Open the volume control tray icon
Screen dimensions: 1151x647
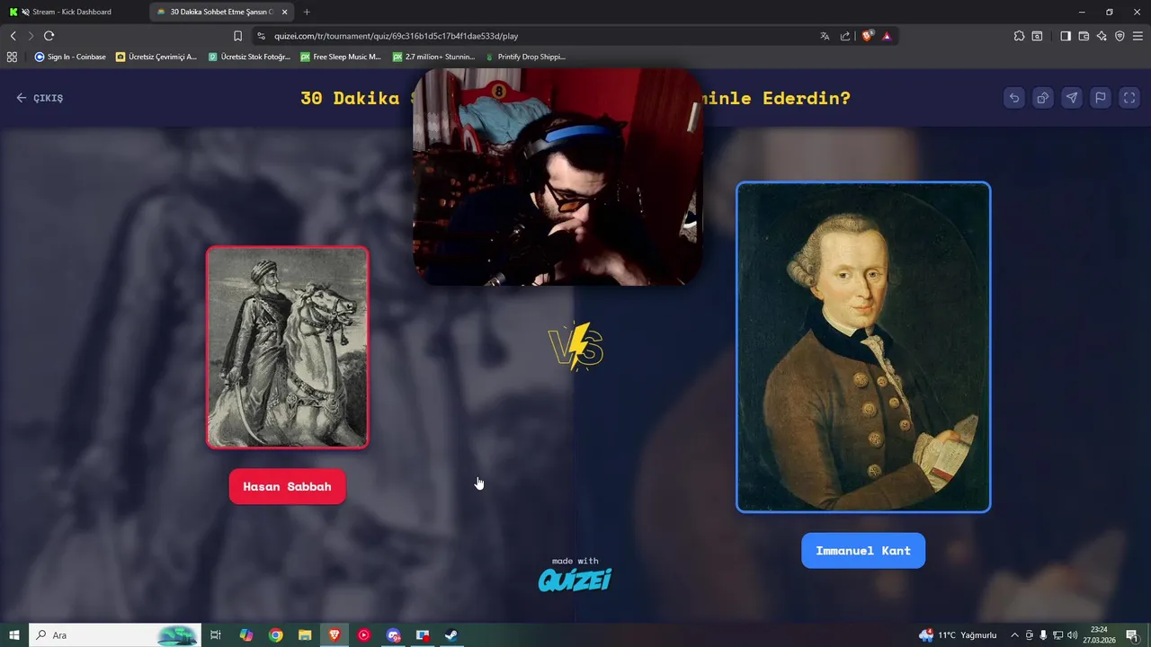point(1072,635)
